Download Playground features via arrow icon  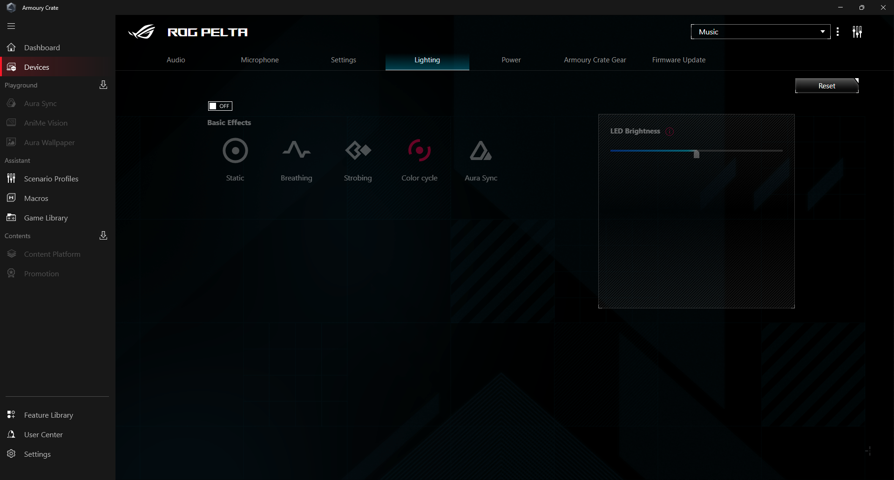click(x=103, y=85)
